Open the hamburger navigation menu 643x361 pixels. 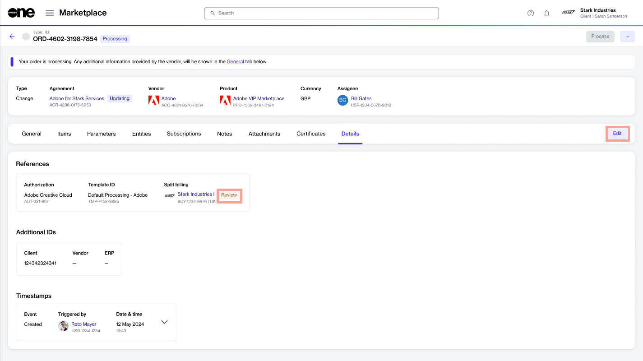[x=50, y=13]
